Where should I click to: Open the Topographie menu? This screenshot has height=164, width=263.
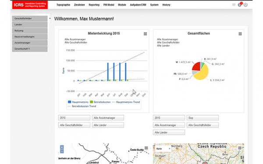tap(63, 5)
